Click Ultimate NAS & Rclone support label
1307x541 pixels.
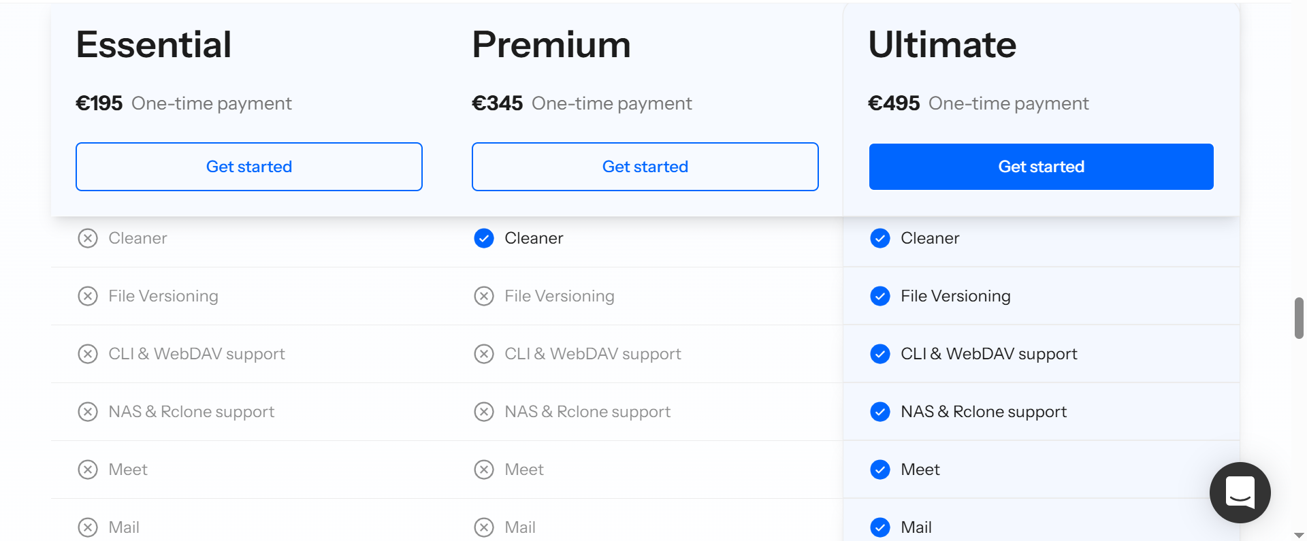click(984, 412)
